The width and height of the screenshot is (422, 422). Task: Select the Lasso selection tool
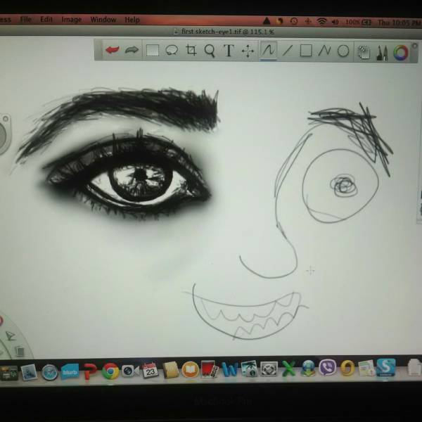(171, 50)
